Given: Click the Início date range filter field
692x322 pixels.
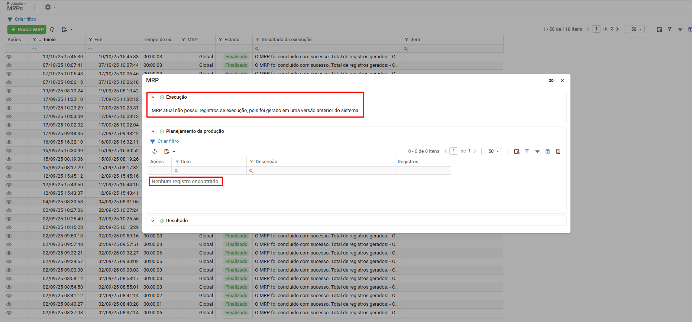Looking at the screenshot, I should pos(57,49).
